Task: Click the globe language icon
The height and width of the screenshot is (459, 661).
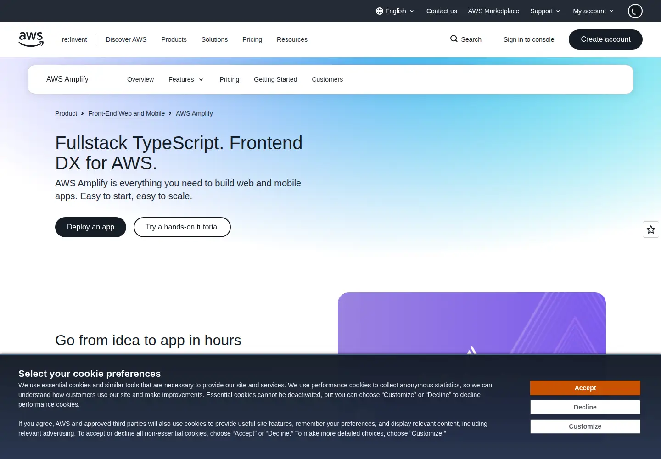Action: (x=380, y=11)
